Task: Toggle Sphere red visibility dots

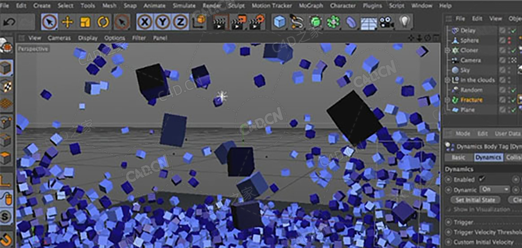Action: 509,41
